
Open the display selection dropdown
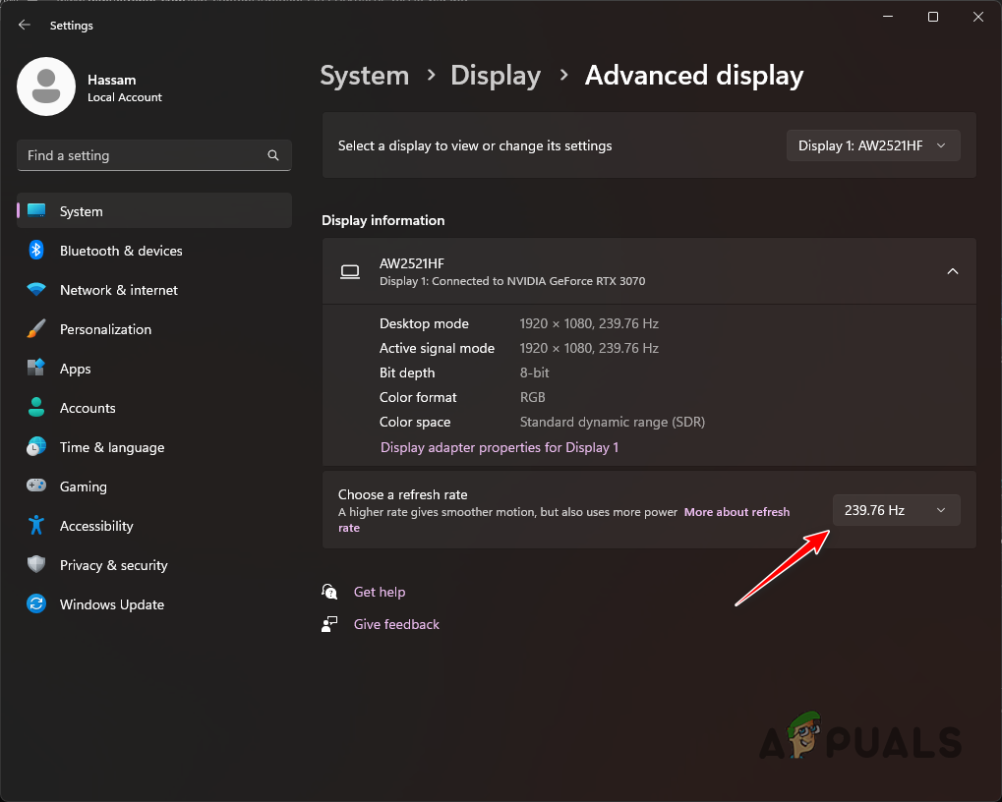871,144
